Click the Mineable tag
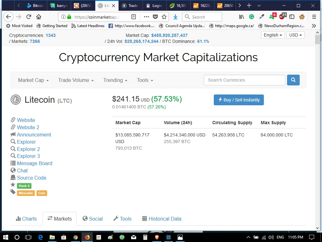This screenshot has width=322, height=242. [26, 193]
